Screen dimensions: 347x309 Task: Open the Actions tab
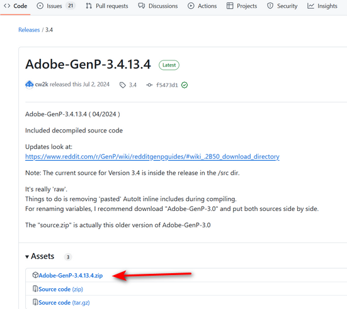click(x=202, y=6)
